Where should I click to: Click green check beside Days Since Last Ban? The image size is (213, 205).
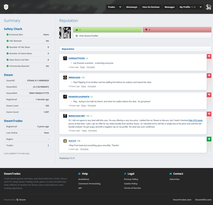pyautogui.click(x=7, y=60)
